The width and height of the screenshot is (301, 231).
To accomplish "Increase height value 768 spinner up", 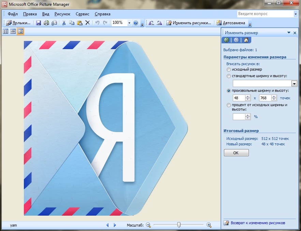I will click(274, 97).
